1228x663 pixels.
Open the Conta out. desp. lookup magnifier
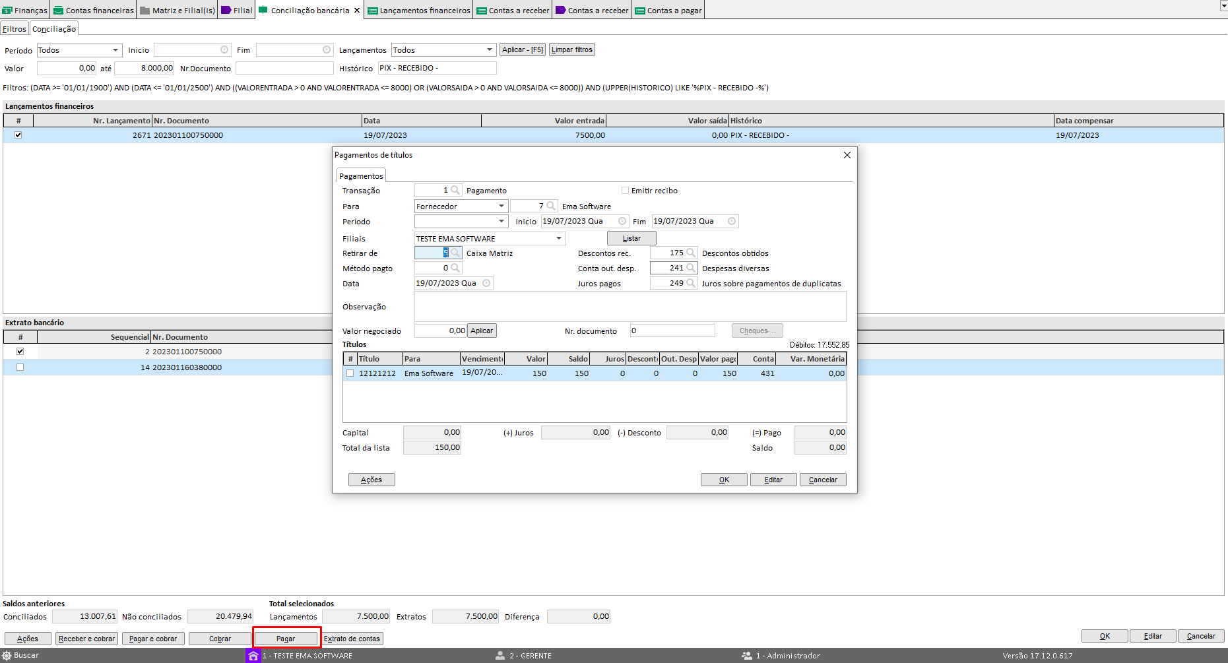tap(691, 268)
